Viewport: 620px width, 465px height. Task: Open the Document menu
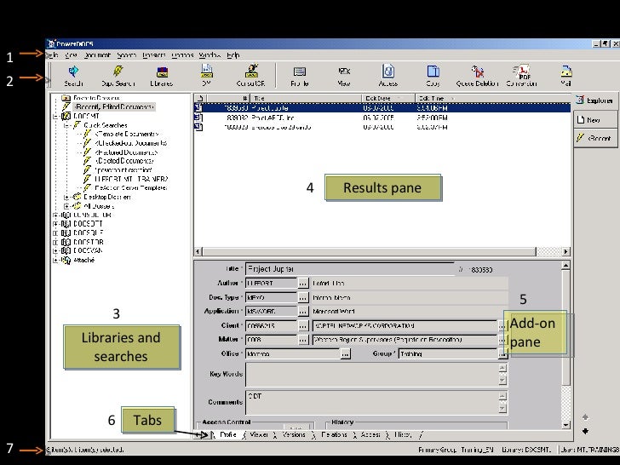(x=97, y=55)
